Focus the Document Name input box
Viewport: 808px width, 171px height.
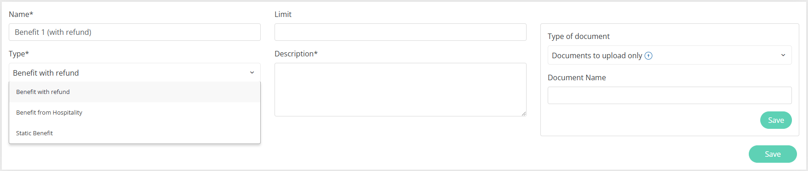pos(669,95)
